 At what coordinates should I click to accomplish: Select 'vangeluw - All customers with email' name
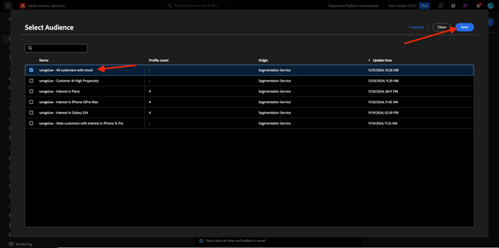(x=66, y=70)
